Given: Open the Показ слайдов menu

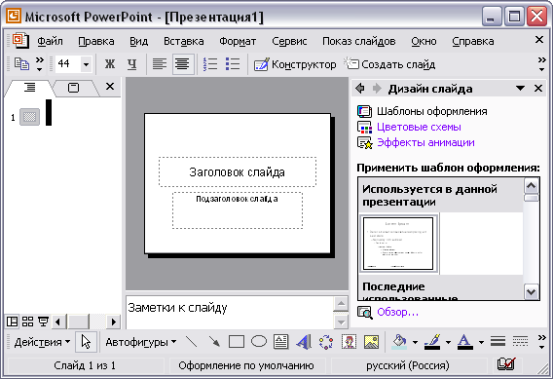Looking at the screenshot, I should pyautogui.click(x=359, y=41).
